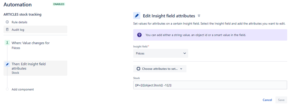
Task: Click inside the Stock smart value field
Action: click(x=210, y=85)
